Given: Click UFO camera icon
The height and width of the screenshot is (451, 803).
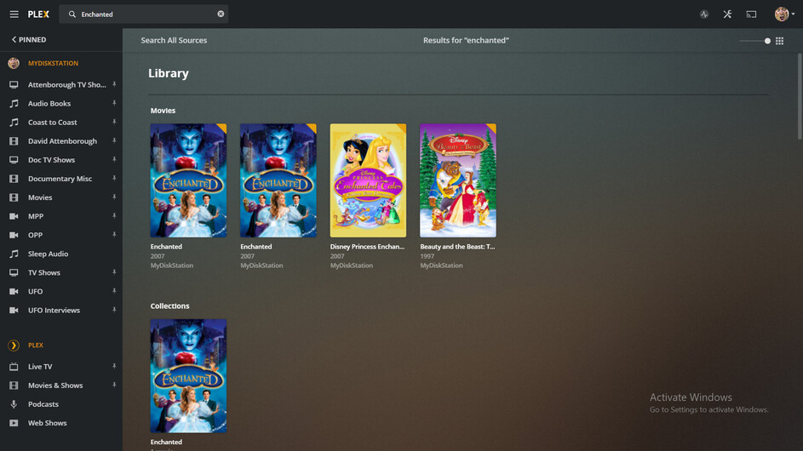Looking at the screenshot, I should 14,291.
